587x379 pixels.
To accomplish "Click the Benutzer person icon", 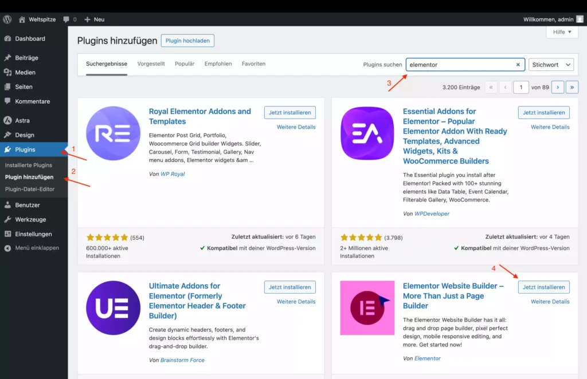I will [7, 205].
